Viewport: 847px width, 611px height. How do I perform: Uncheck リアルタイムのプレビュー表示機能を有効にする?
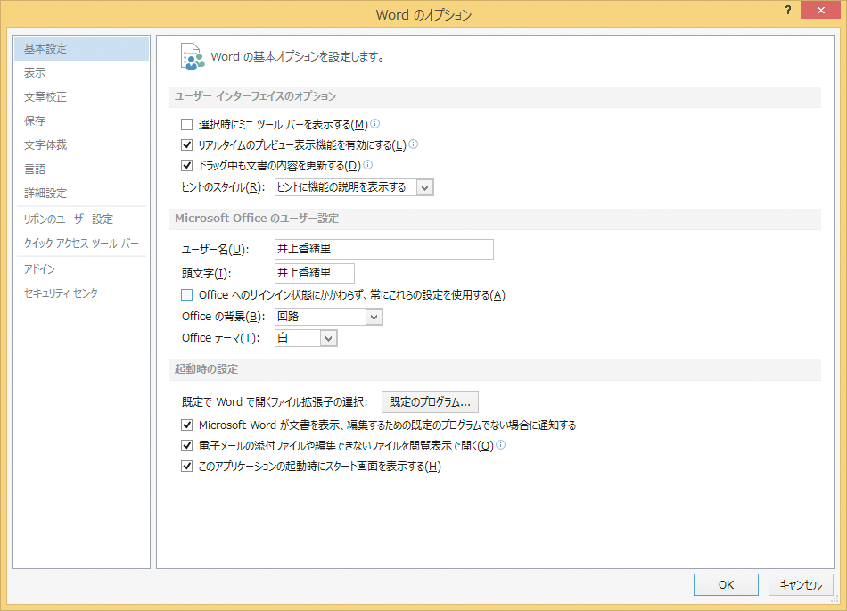187,144
